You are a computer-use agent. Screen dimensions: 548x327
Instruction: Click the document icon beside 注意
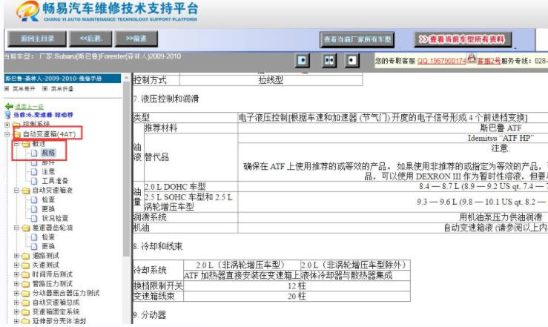pyautogui.click(x=34, y=171)
